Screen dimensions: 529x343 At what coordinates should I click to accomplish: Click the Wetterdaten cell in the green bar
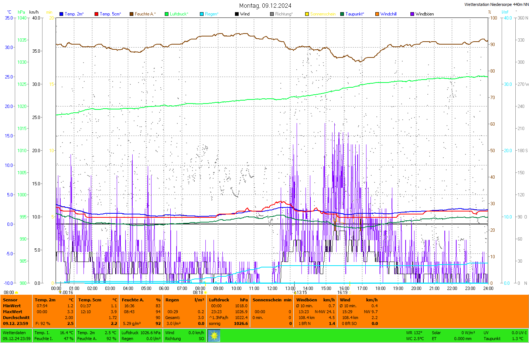14,333
